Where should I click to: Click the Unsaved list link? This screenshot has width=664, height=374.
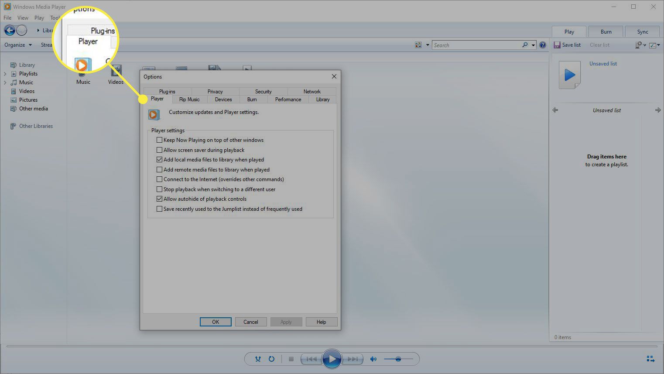coord(603,64)
